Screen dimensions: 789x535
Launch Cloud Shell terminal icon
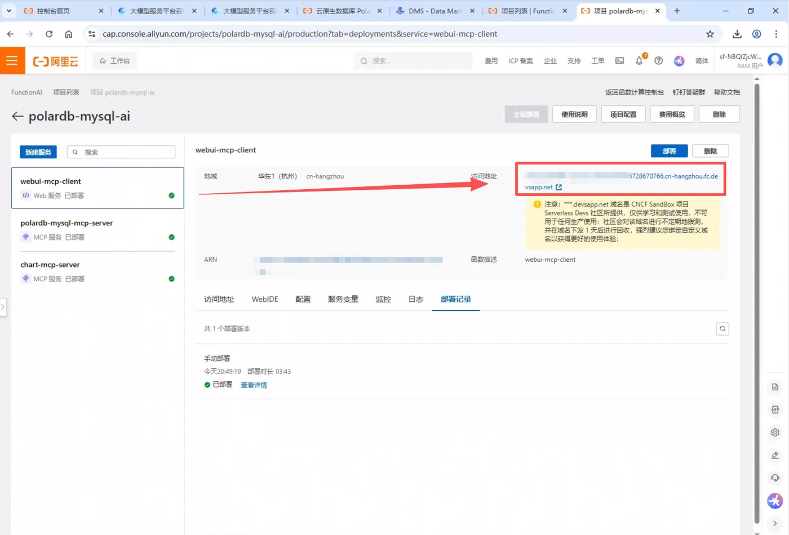[619, 61]
